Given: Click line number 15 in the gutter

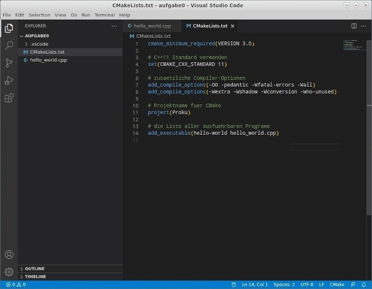Looking at the screenshot, I should pos(135,140).
